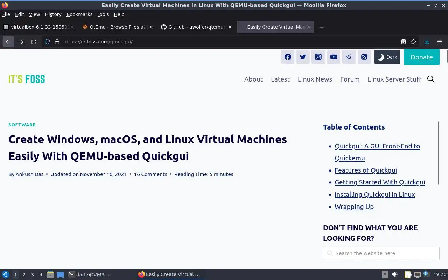Bookmark this page with the star

pos(413,42)
